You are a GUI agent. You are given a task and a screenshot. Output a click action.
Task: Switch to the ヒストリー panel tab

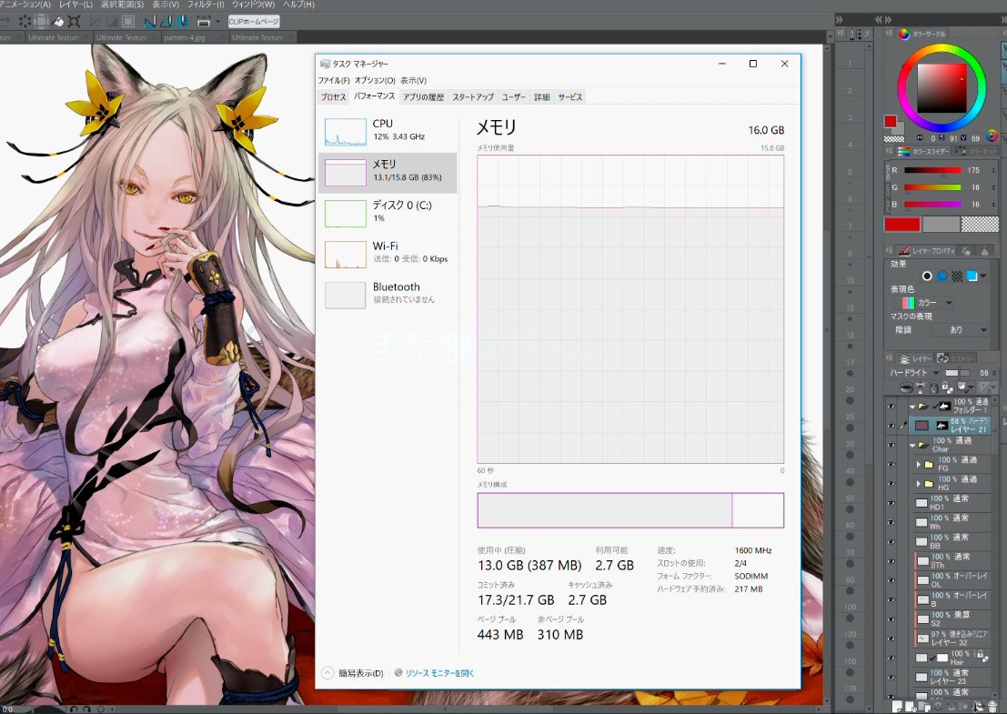tap(957, 358)
